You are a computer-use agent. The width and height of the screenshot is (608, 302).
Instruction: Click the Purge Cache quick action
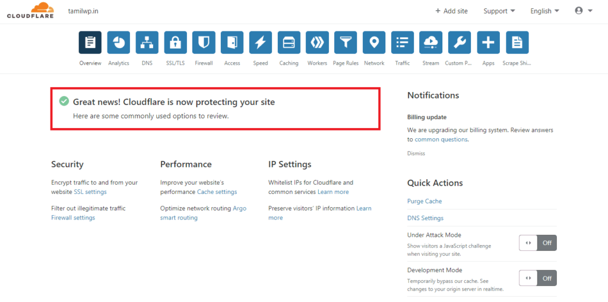click(x=425, y=201)
